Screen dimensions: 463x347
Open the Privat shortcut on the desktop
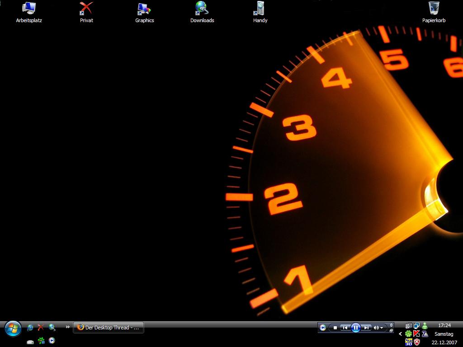[86, 12]
